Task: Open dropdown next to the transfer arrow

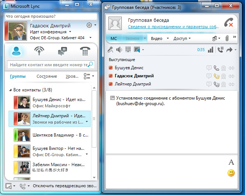Action: 235,50
